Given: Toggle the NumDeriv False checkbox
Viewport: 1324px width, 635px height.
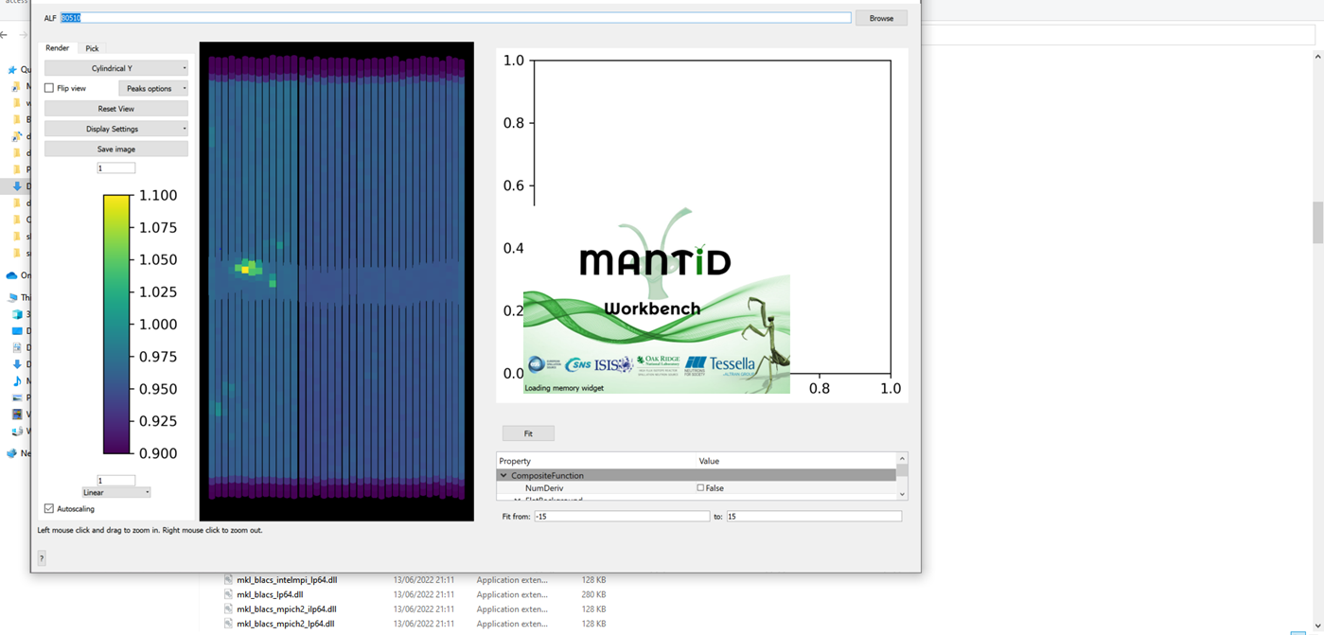Looking at the screenshot, I should click(700, 488).
